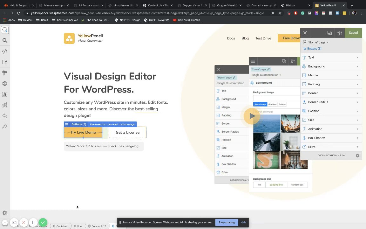Viewport: 366px width, 229px height.
Task: Click the Free Download button
Action: point(289,38)
